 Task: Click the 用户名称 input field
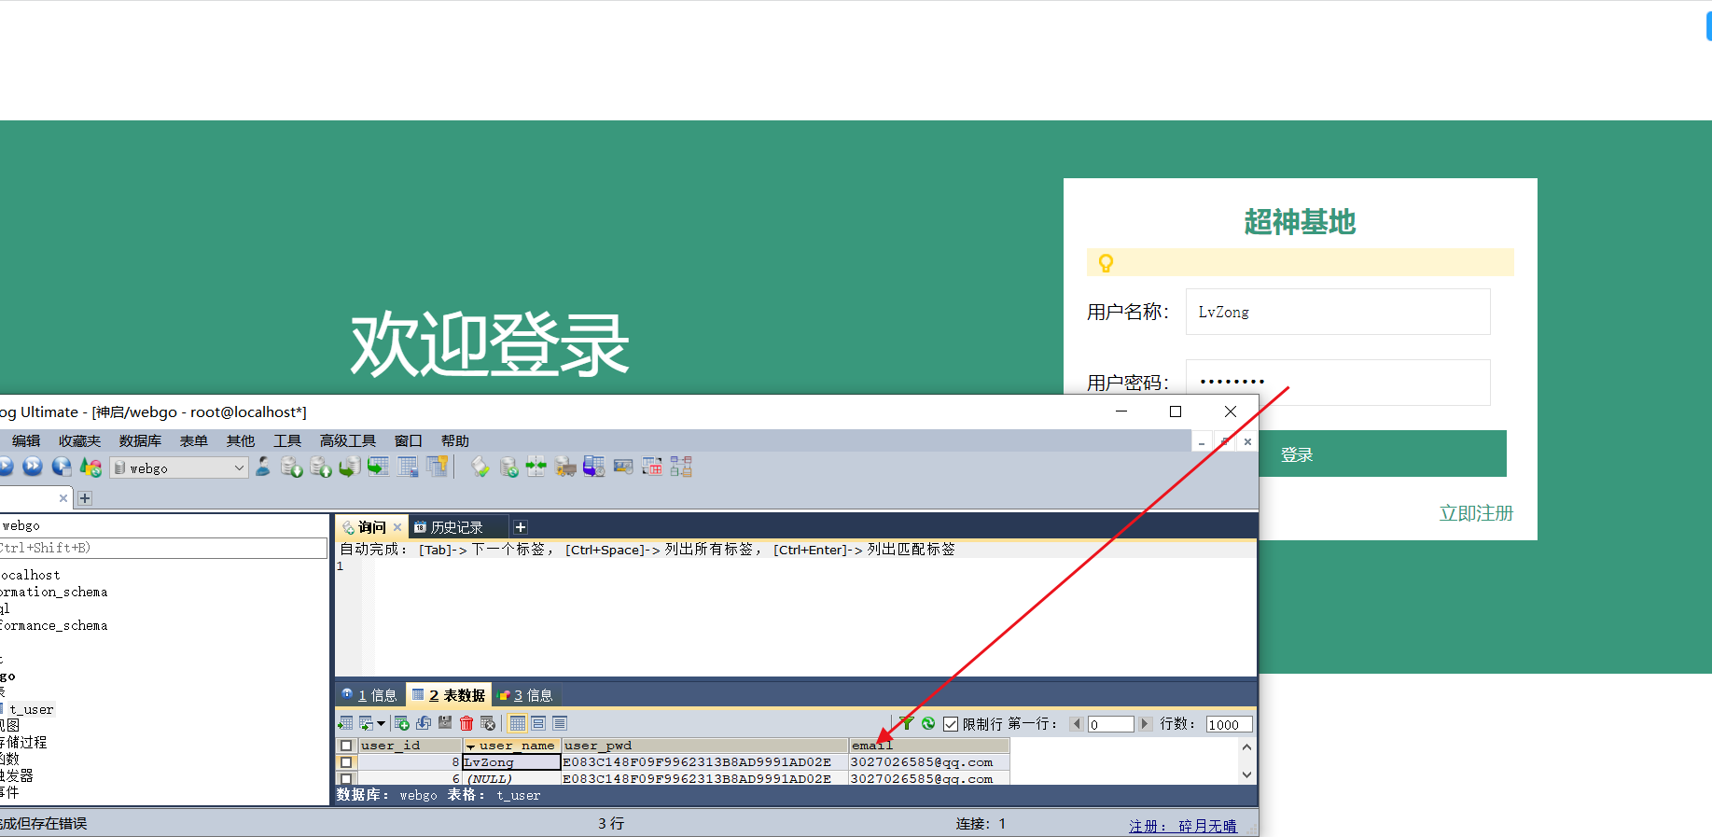tap(1338, 312)
